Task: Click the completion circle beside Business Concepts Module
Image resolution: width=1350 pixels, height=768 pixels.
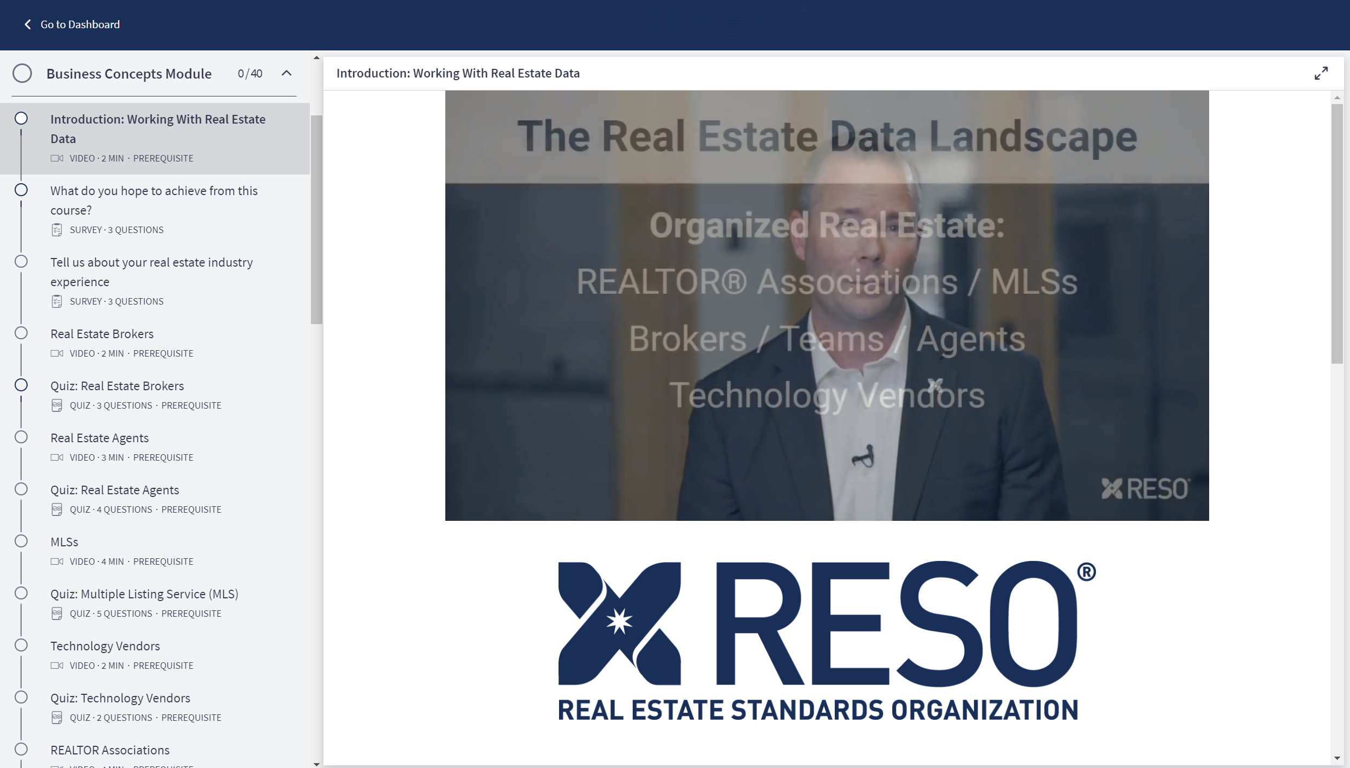Action: [22, 73]
